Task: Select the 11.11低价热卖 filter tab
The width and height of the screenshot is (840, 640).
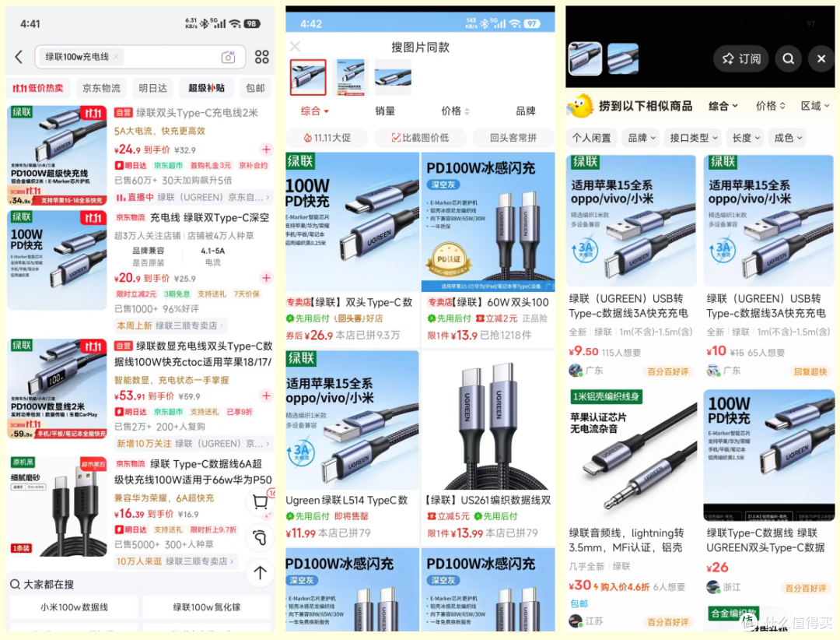Action: click(38, 88)
